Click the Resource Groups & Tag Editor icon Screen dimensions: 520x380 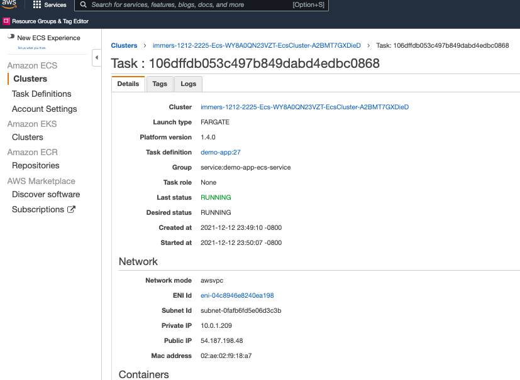pos(6,21)
